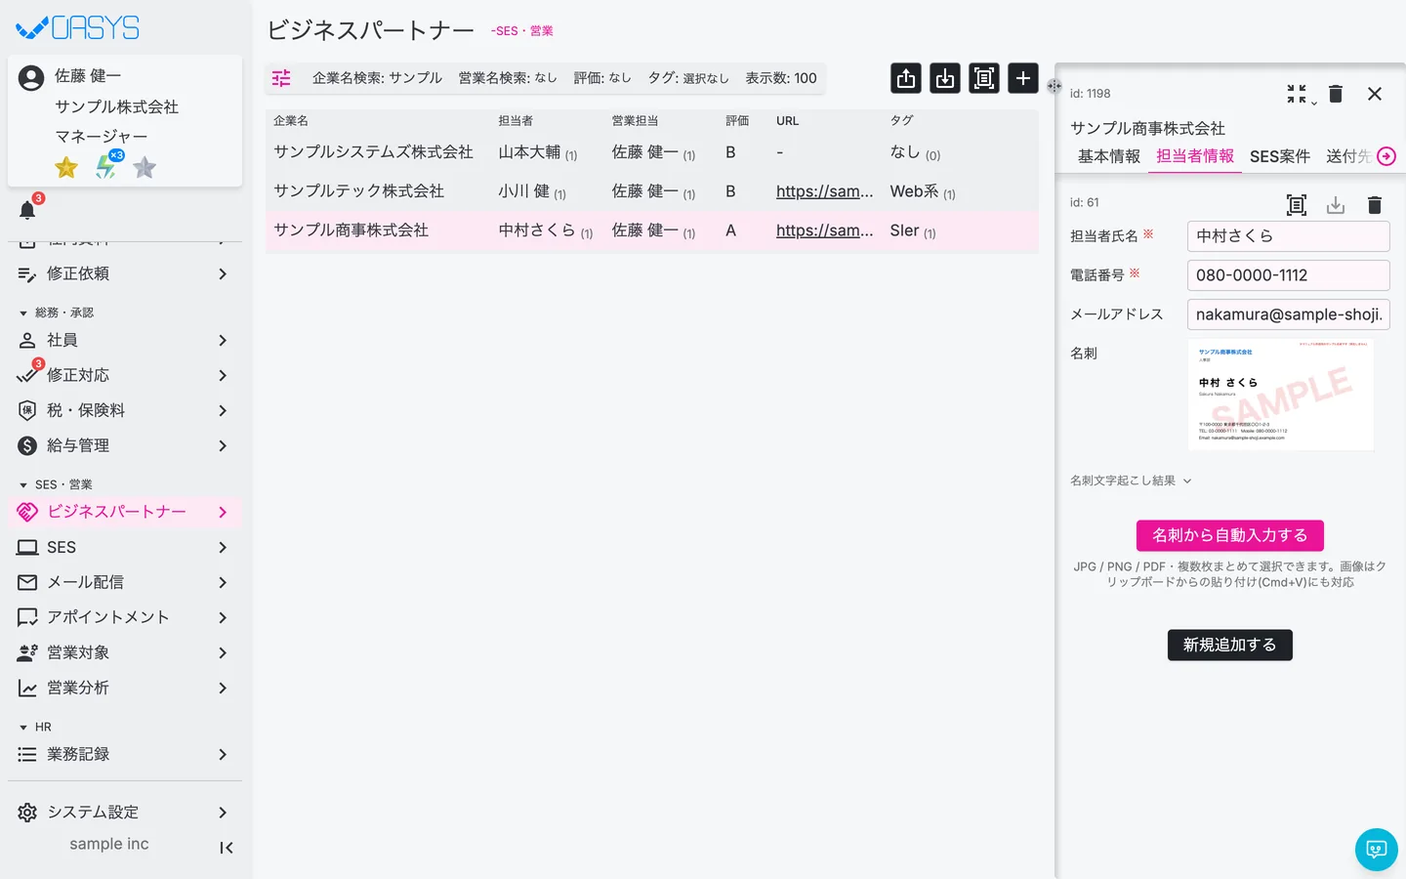Click the gray star badge
Image resolution: width=1406 pixels, height=879 pixels.
pyautogui.click(x=145, y=168)
